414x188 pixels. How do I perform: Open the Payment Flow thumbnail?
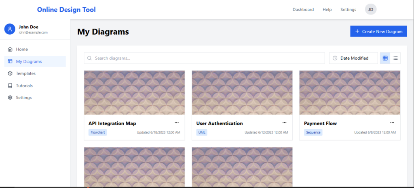click(x=350, y=92)
